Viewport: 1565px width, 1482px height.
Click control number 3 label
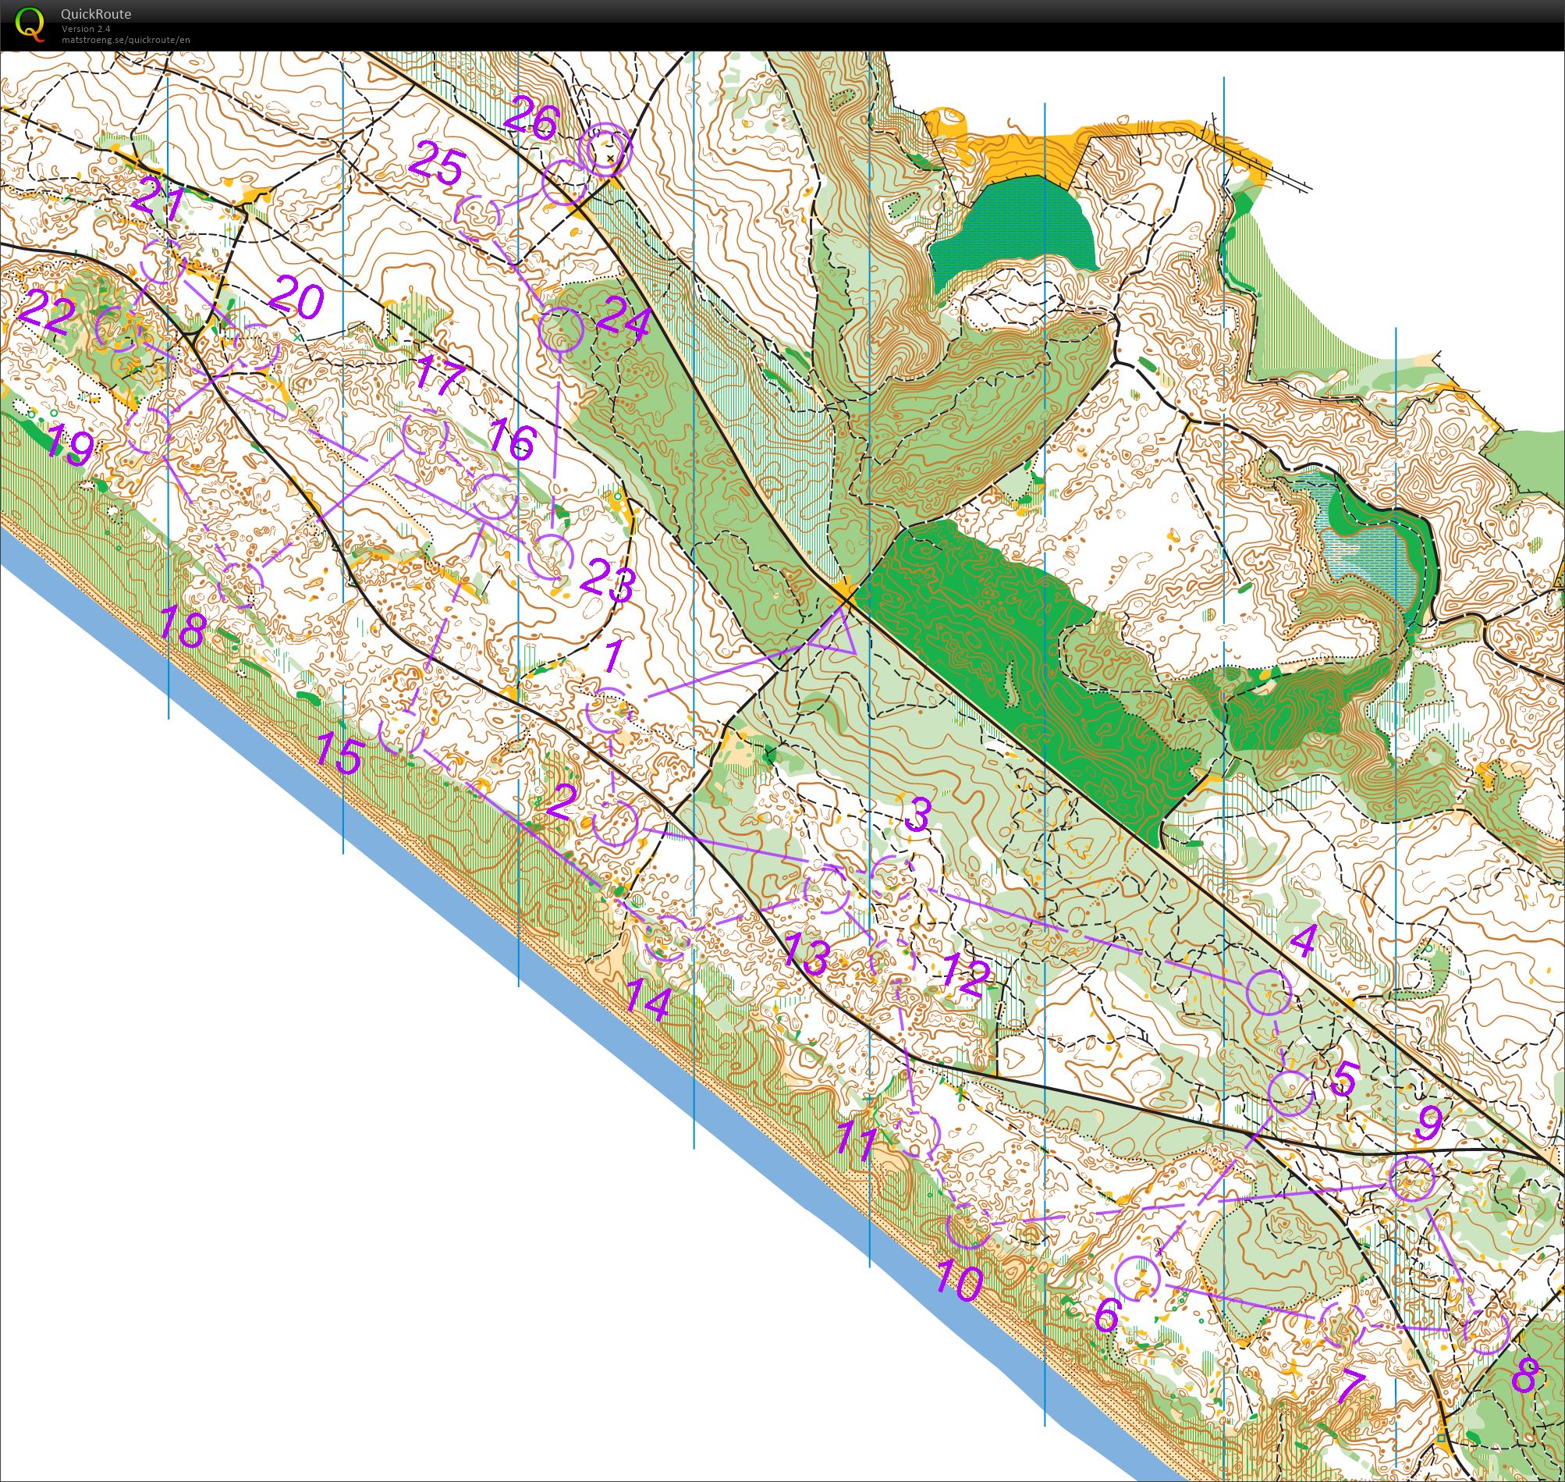coord(917,816)
